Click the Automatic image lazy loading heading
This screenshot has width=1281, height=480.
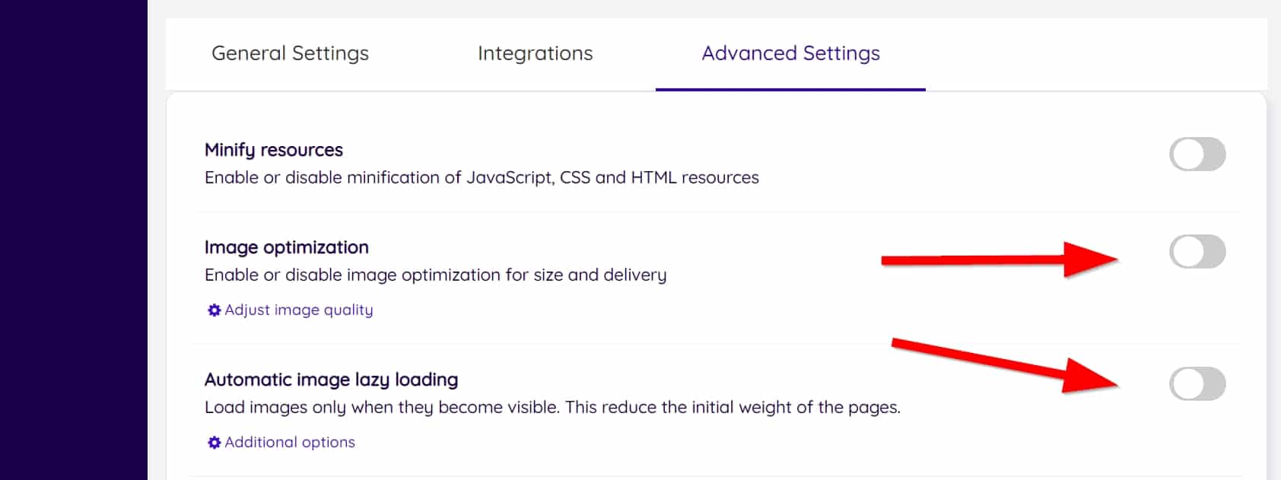tap(331, 380)
